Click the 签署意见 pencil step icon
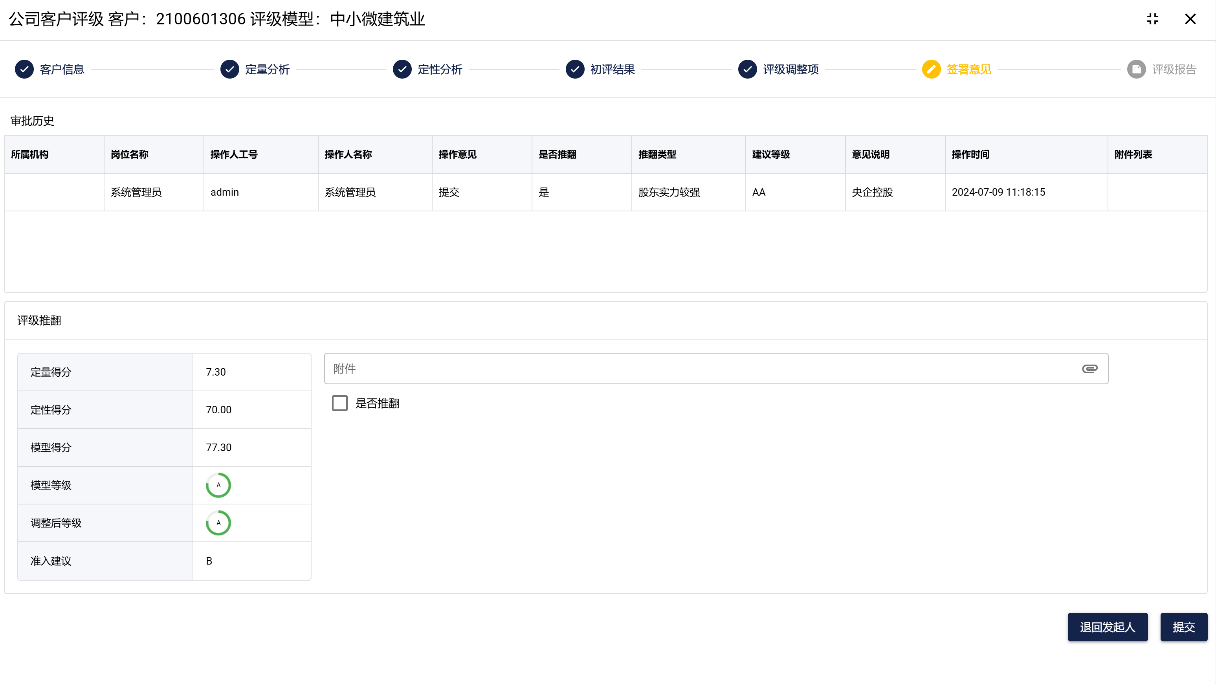The image size is (1216, 684). [931, 70]
